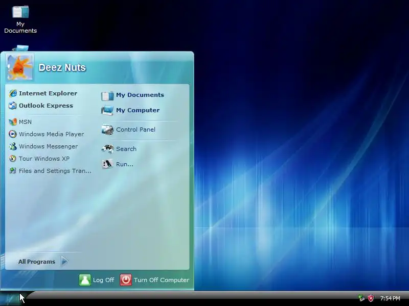Open Windows Messenger label
Viewport: 409px width, 306px height.
48,146
